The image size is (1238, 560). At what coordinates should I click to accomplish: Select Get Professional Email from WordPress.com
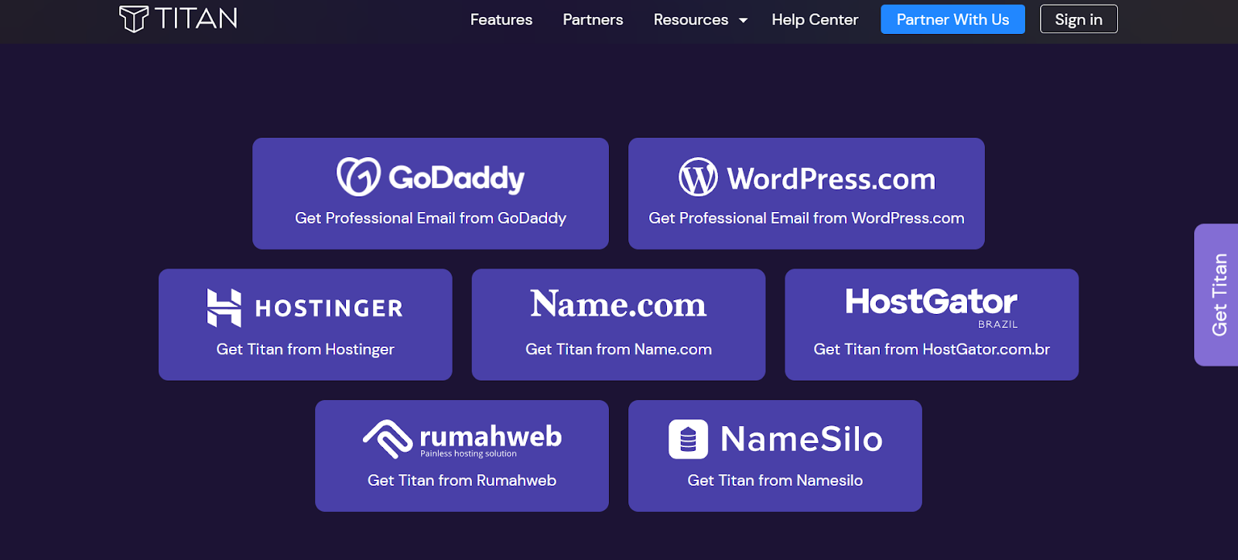[806, 218]
